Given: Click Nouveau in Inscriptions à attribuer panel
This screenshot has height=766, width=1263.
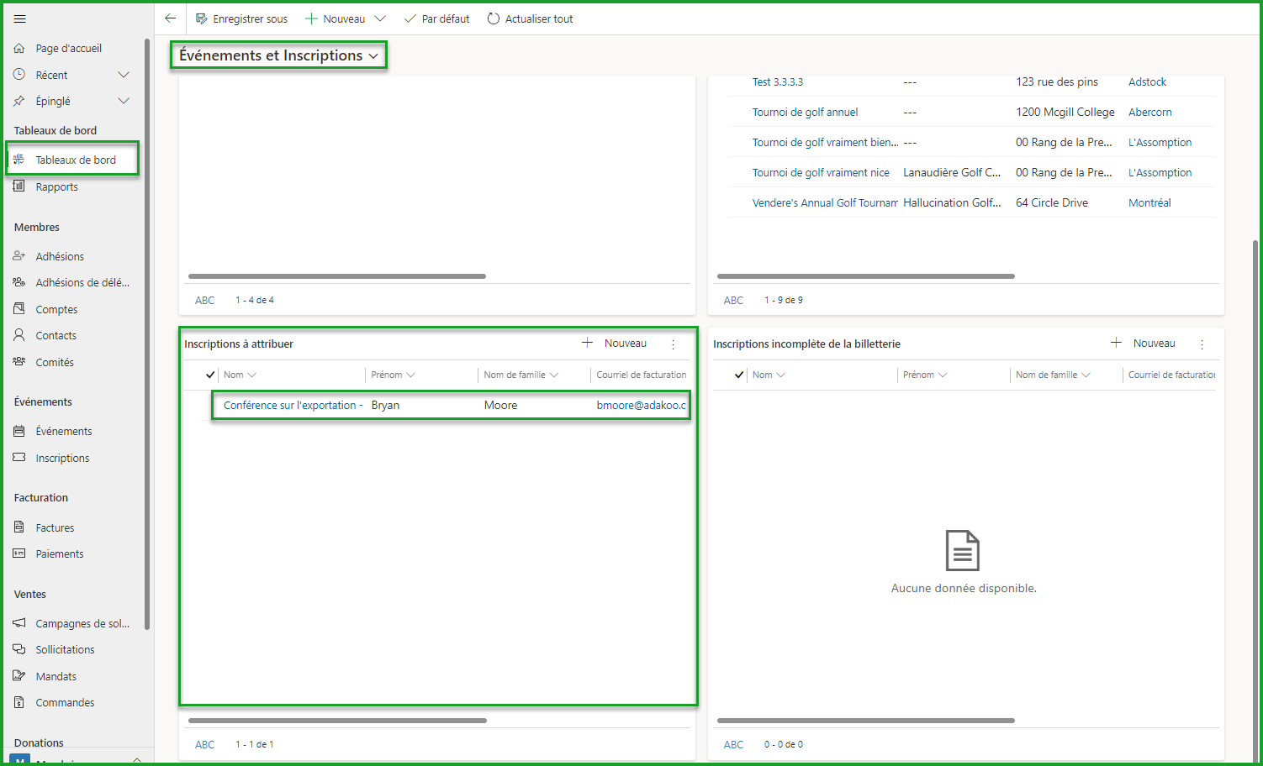Looking at the screenshot, I should [615, 343].
